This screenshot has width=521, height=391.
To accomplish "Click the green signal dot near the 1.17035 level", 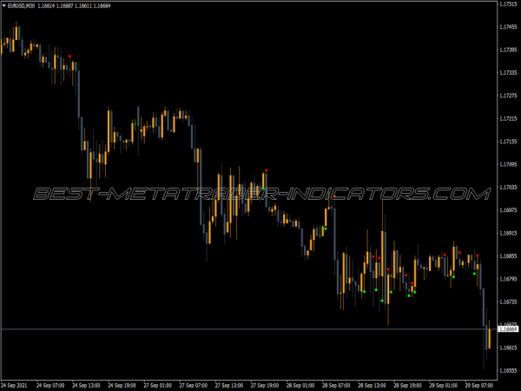I will 263,189.
